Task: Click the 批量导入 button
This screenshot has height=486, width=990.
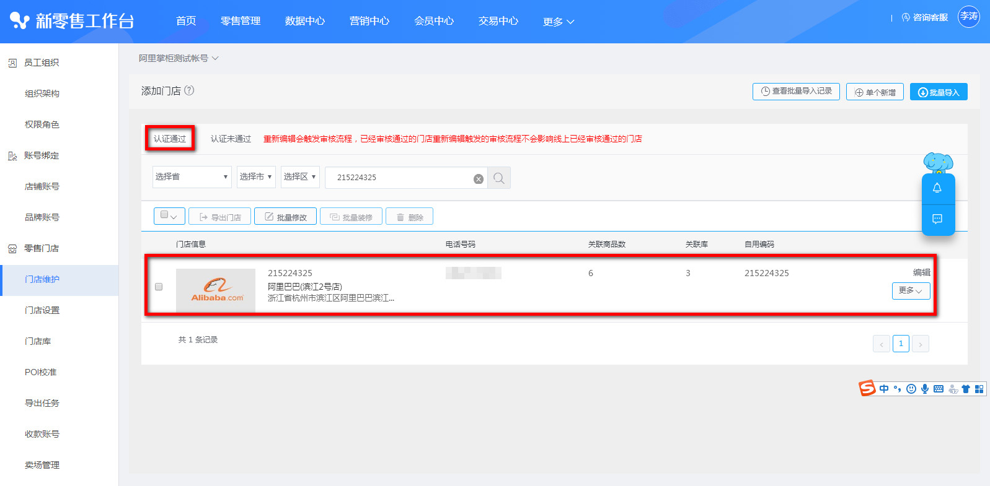Action: pos(938,92)
